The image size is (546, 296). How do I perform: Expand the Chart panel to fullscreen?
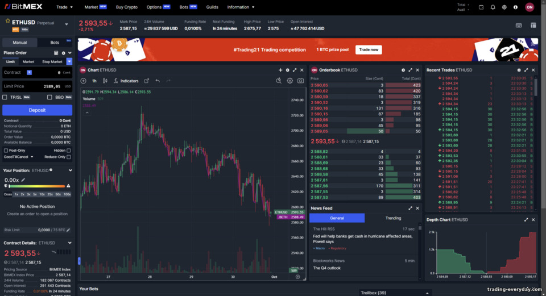[x=295, y=70]
